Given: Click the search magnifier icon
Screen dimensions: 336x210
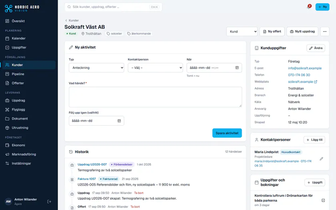Looking at the screenshot, I should click(x=69, y=7).
